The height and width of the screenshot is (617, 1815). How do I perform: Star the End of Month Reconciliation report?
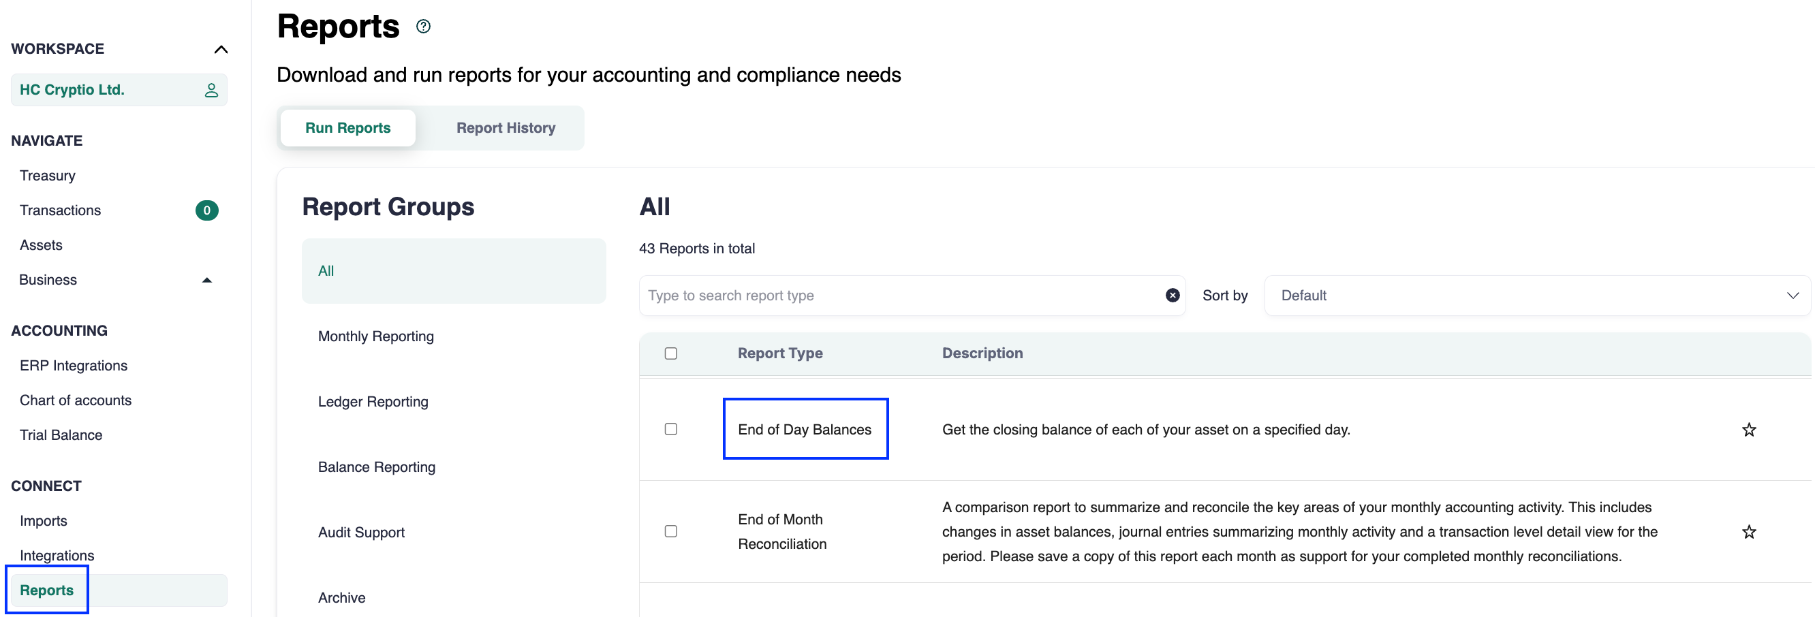[1748, 532]
